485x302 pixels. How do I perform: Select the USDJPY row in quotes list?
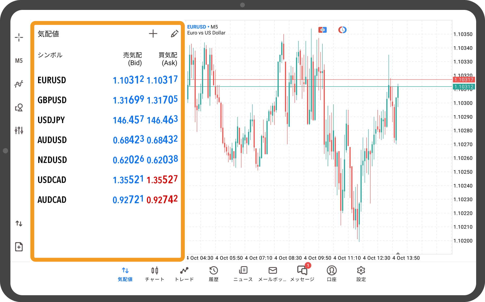pos(107,120)
